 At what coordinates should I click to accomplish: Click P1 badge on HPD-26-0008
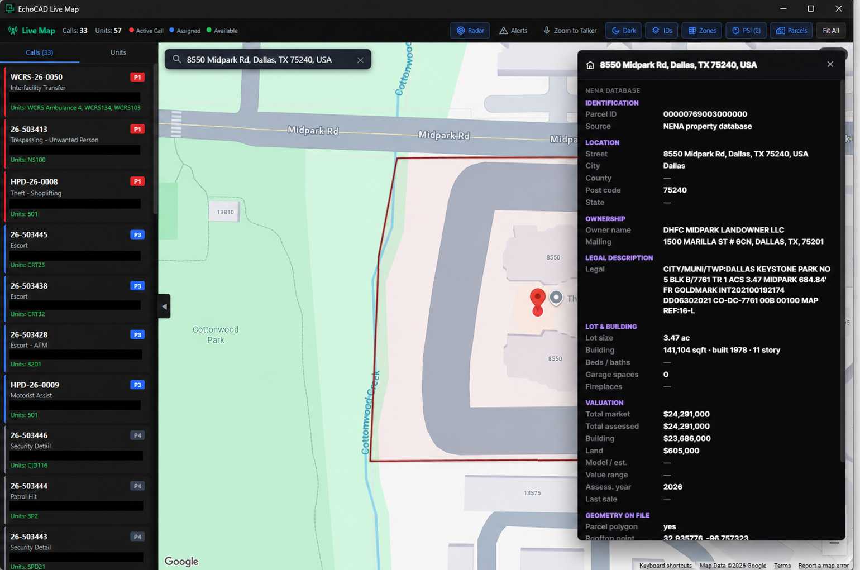coord(137,181)
